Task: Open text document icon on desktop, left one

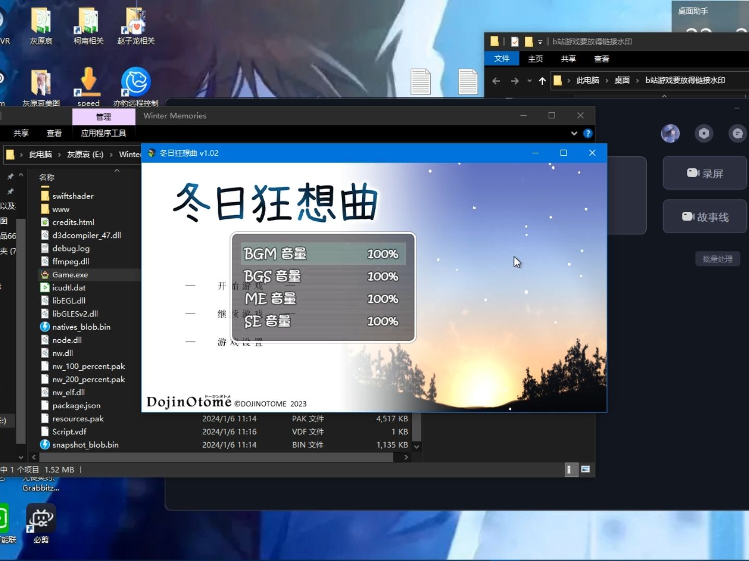Action: [420, 82]
